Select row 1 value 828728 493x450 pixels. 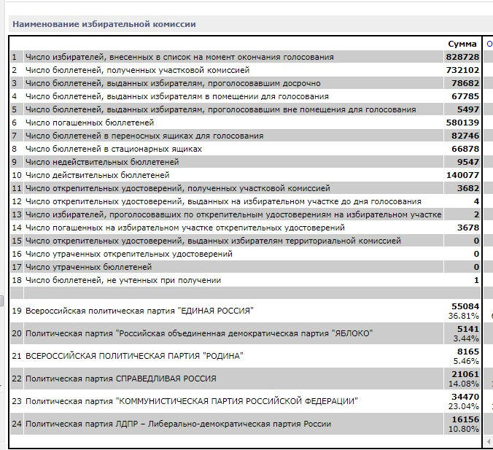(x=462, y=57)
